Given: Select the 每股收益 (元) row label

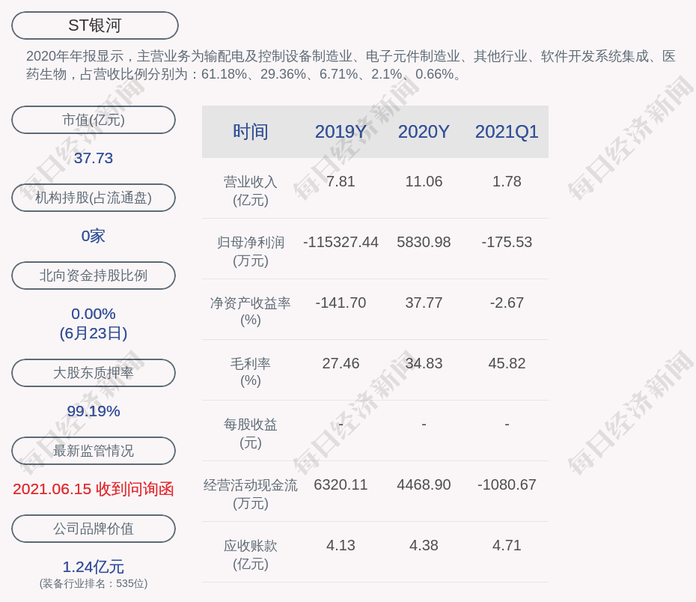Looking at the screenshot, I should (x=251, y=434).
